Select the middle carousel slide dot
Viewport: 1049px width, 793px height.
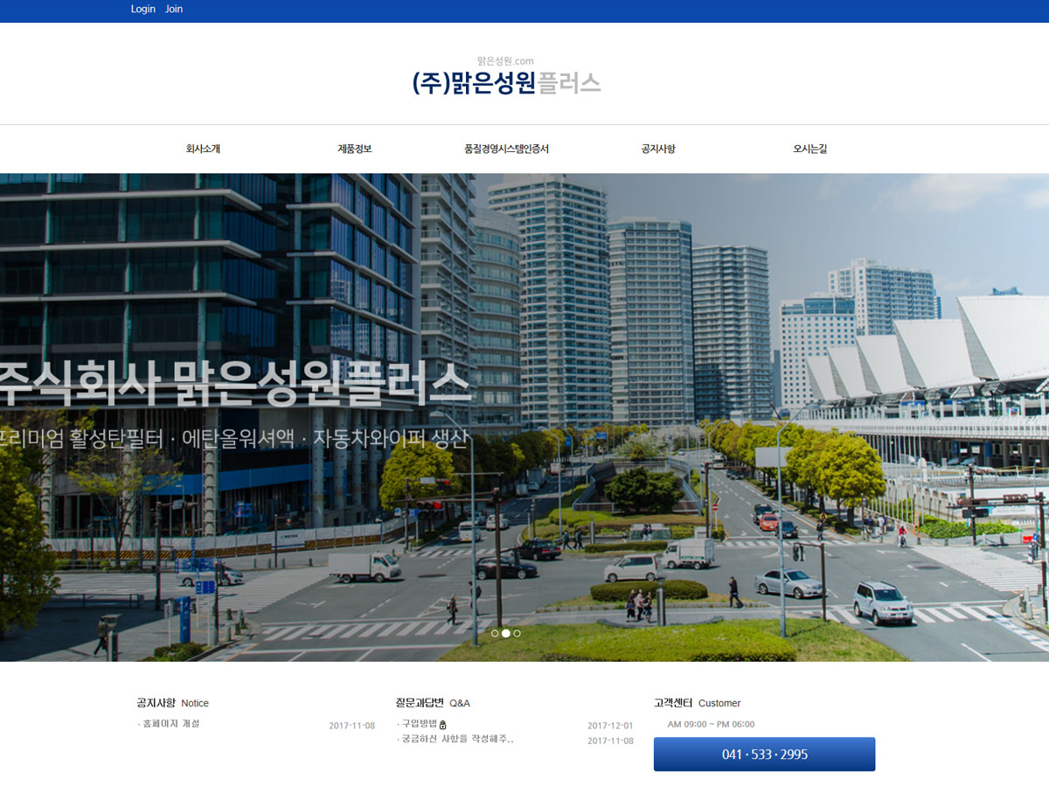click(506, 633)
